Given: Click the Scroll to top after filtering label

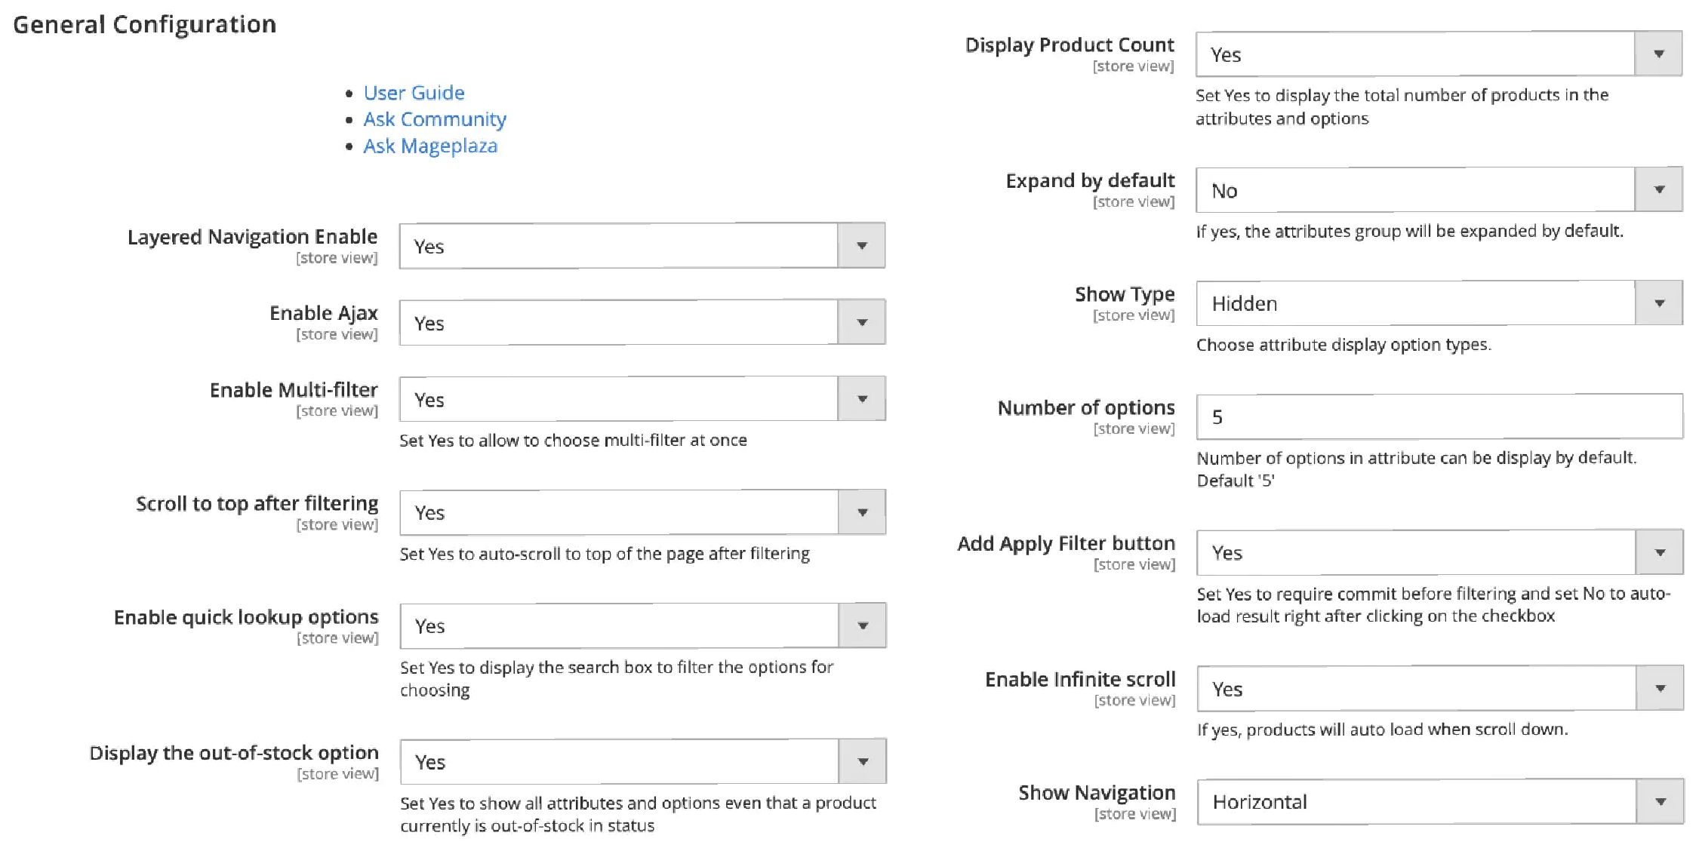Looking at the screenshot, I should point(257,503).
